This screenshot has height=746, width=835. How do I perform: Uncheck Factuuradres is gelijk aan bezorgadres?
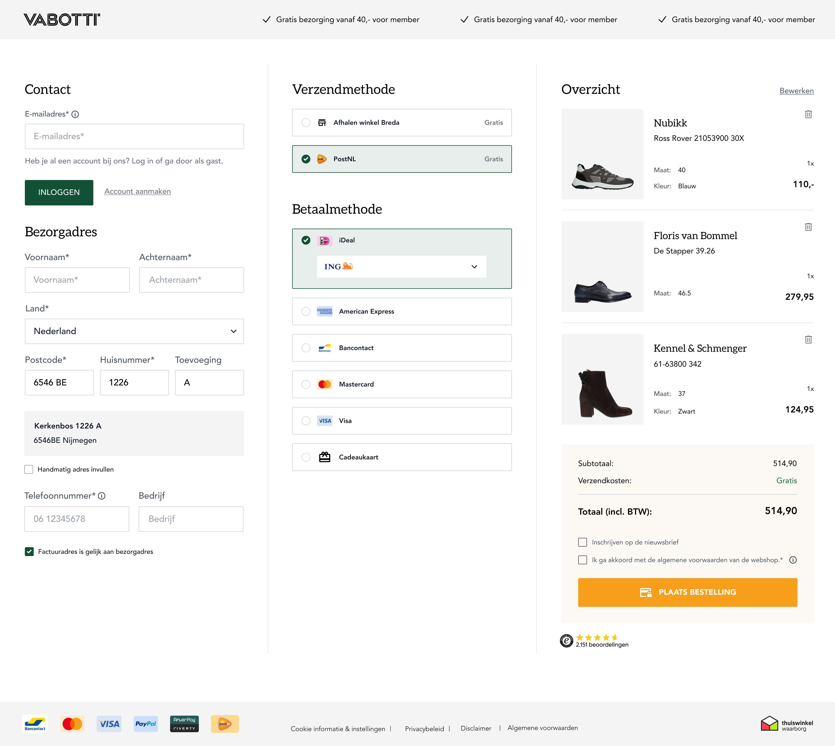click(x=29, y=552)
